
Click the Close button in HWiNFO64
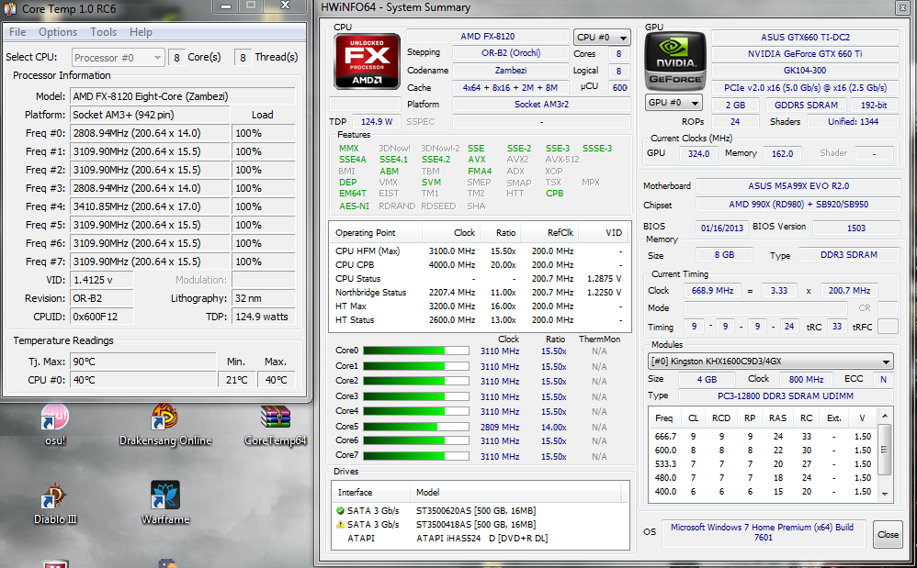click(x=888, y=534)
